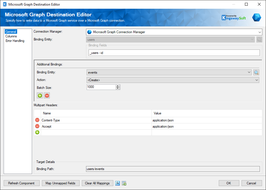The width and height of the screenshot is (266, 190).
Task: Maximize the editor window
Action: 246,4
